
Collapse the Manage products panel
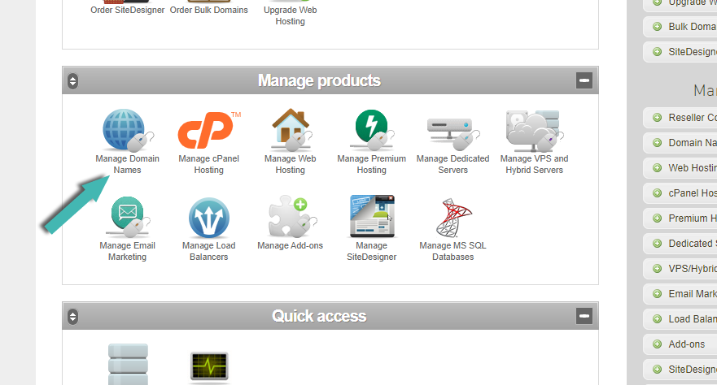click(x=584, y=80)
